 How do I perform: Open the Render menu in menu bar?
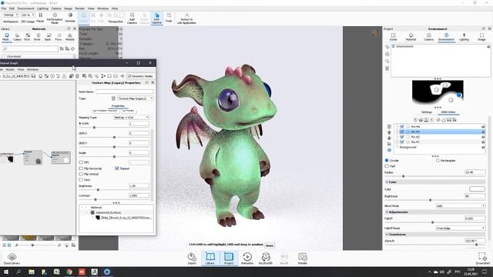click(x=80, y=8)
